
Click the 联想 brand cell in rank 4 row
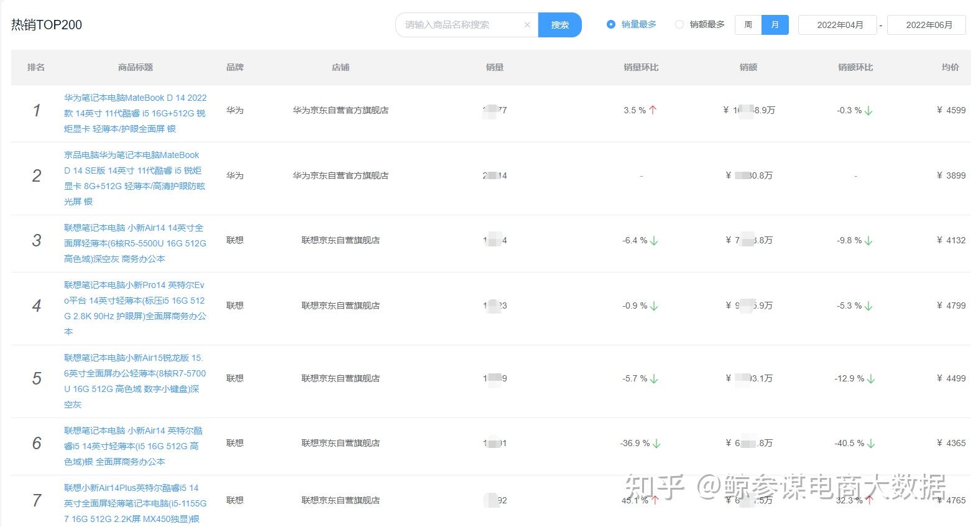pyautogui.click(x=235, y=305)
